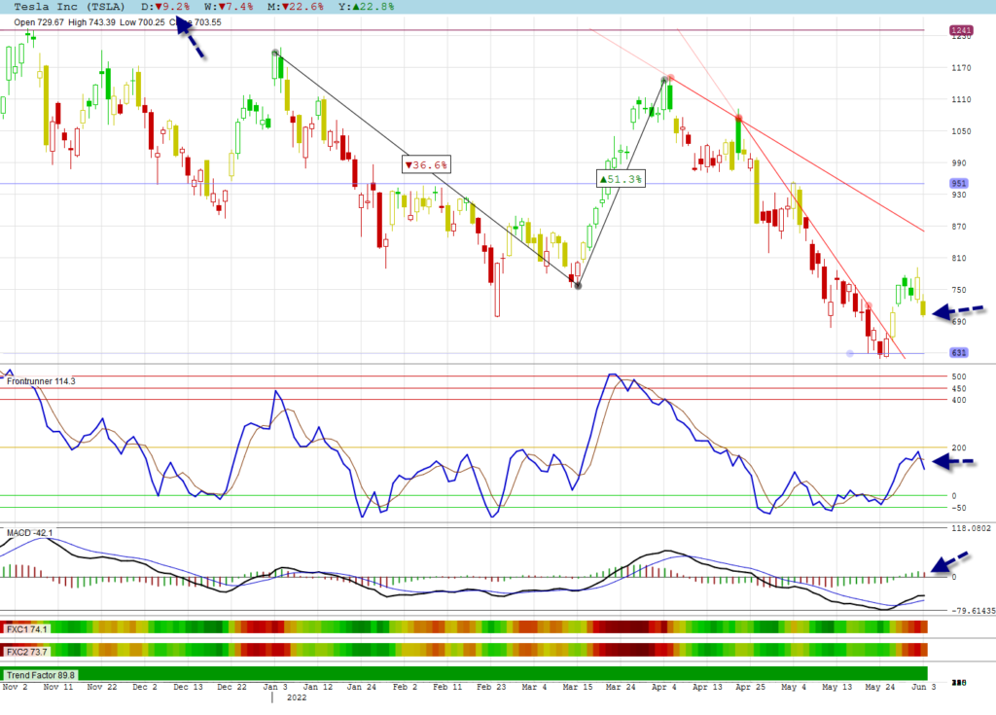
Task: Click the Jan 24 date label
Action: click(362, 687)
